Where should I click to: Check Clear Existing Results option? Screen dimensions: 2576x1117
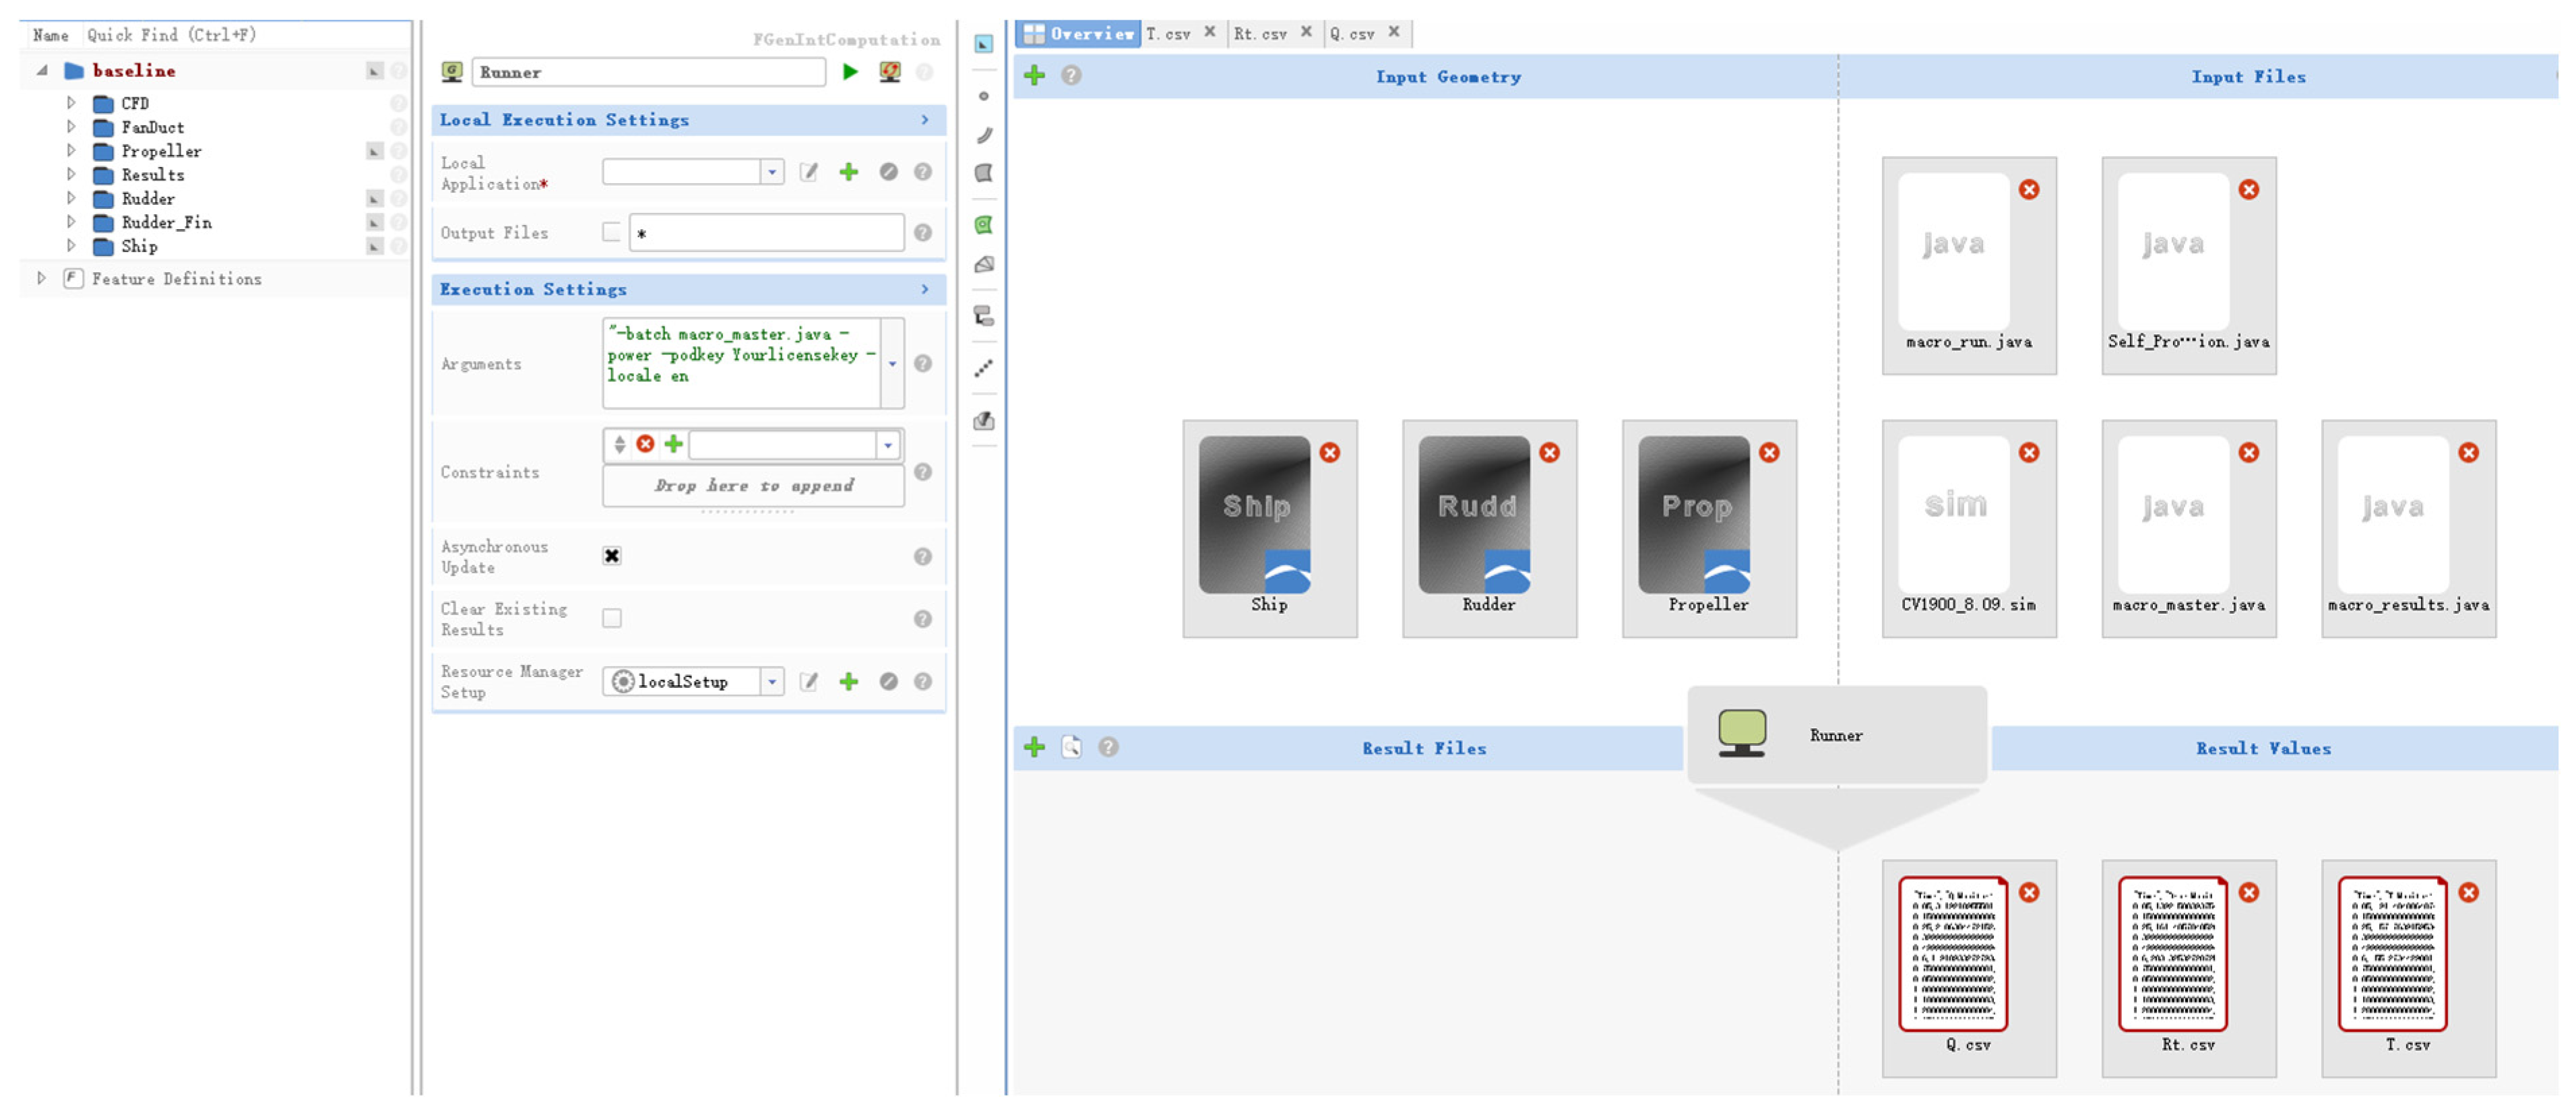[x=611, y=619]
